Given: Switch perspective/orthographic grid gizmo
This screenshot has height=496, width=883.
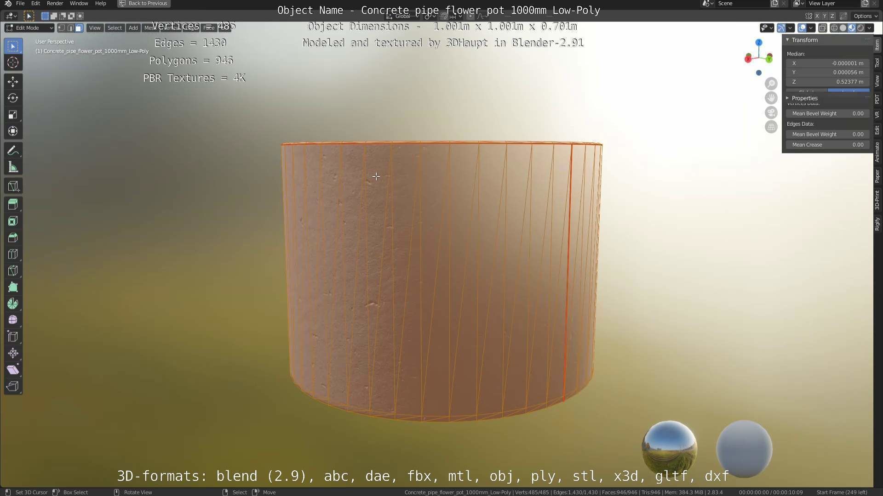Looking at the screenshot, I should coord(771,127).
